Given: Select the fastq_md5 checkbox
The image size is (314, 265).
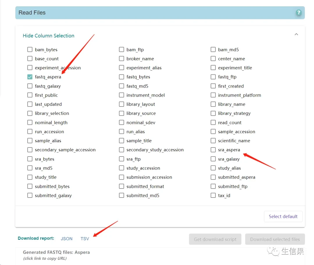Looking at the screenshot, I should pos(122,86).
